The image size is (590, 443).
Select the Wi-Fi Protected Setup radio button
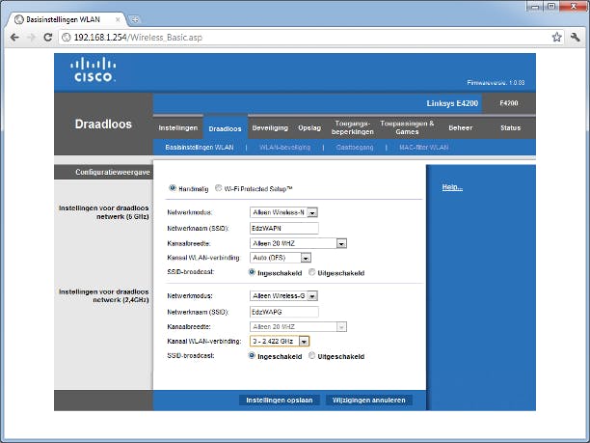click(218, 188)
